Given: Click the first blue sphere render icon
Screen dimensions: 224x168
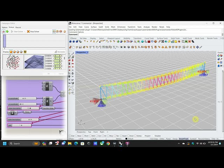Looking at the screenshot, I should click(70, 42).
